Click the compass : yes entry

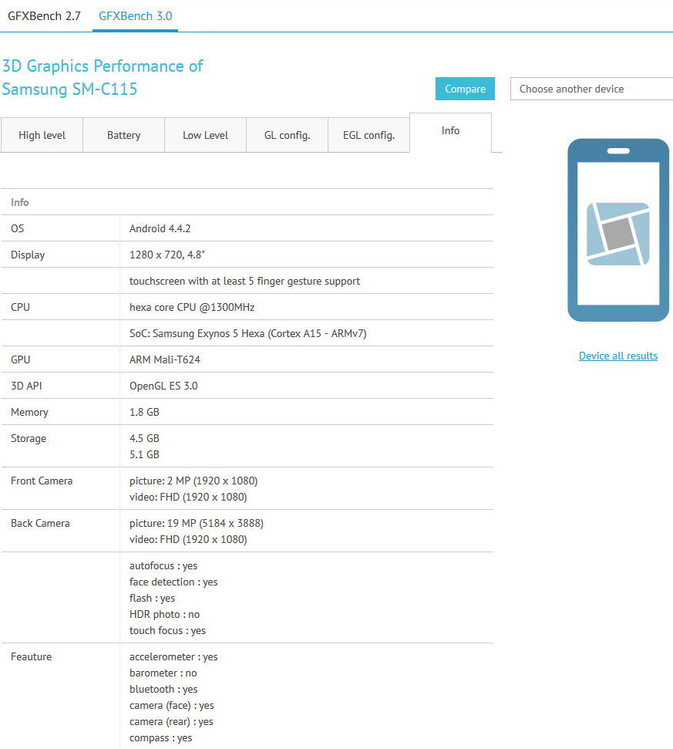pyautogui.click(x=160, y=738)
